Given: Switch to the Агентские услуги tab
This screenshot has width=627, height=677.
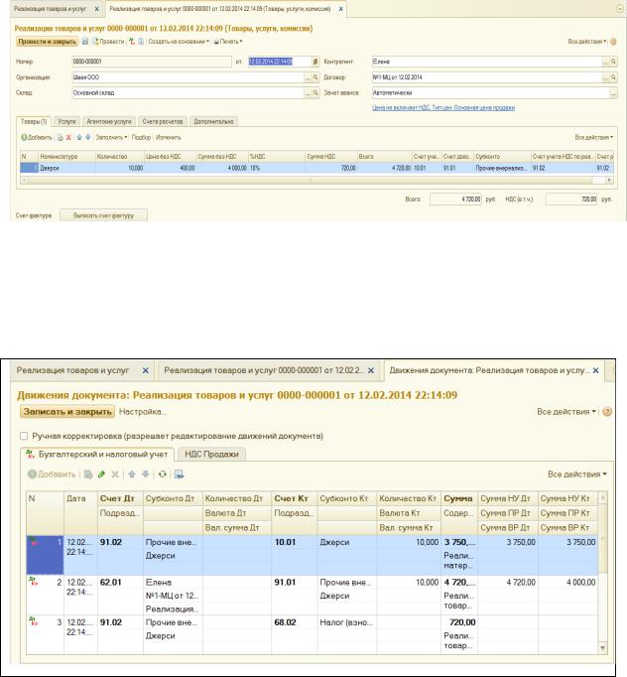Looking at the screenshot, I should click(x=109, y=122).
